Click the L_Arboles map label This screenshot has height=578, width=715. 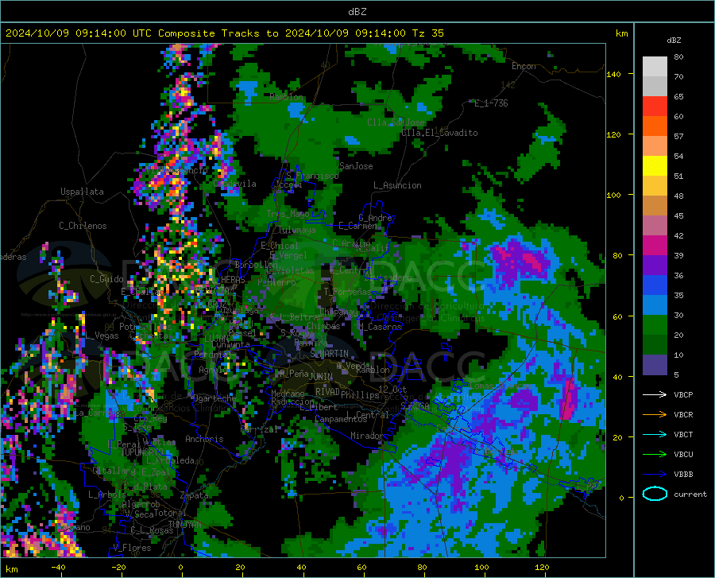[107, 494]
